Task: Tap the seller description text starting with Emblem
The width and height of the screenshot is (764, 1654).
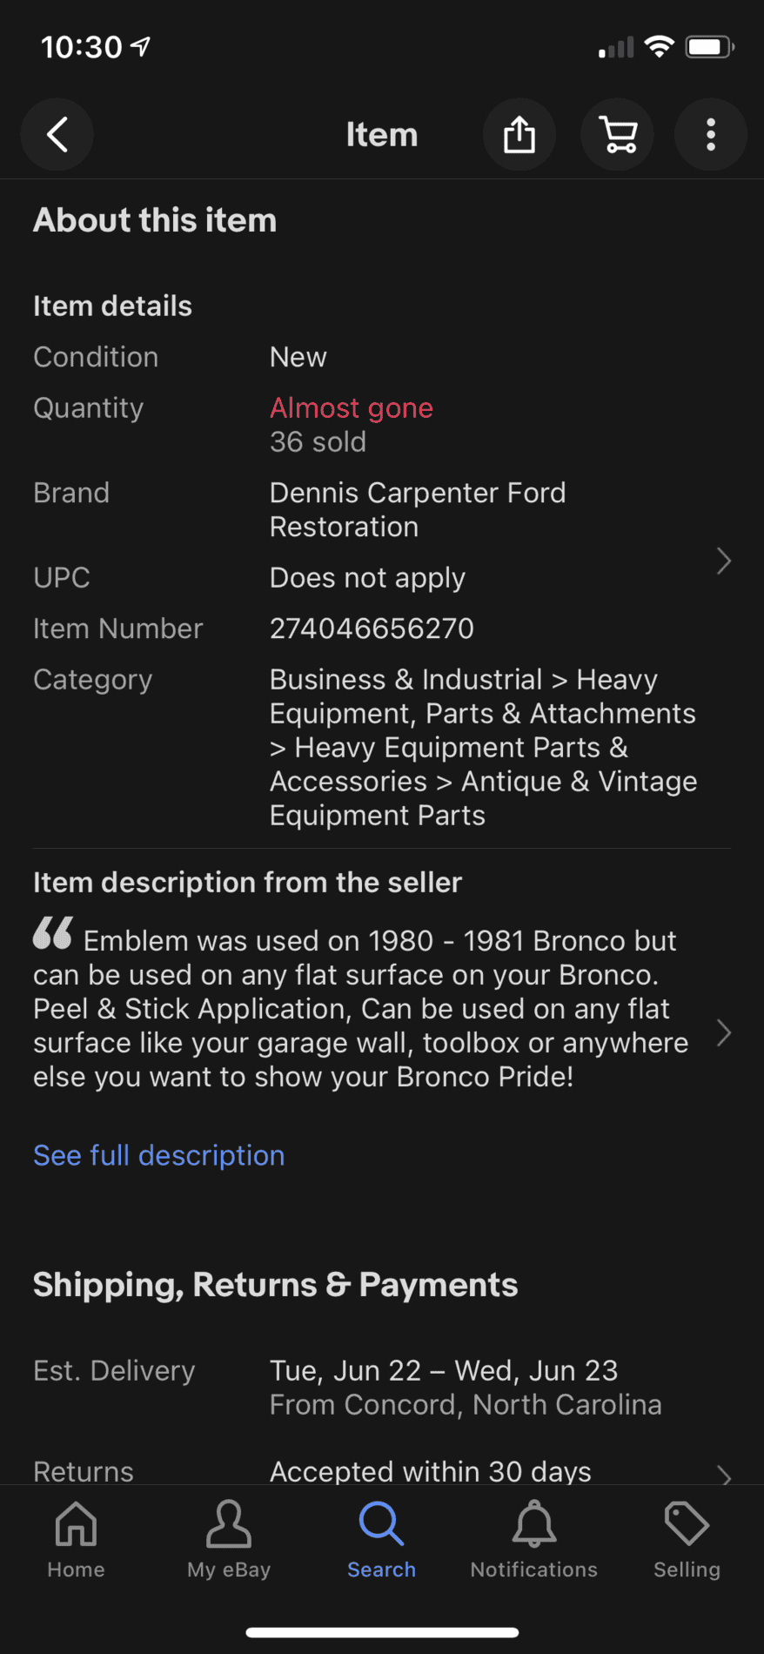Action: pyautogui.click(x=360, y=1009)
